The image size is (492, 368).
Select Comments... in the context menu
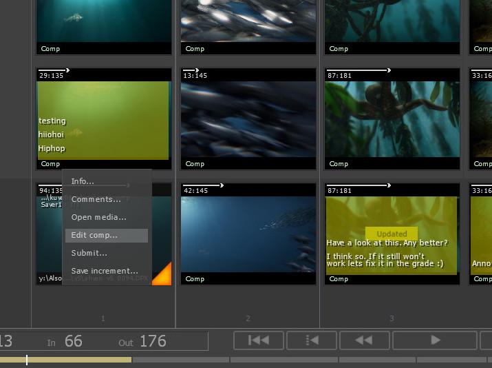pos(96,199)
